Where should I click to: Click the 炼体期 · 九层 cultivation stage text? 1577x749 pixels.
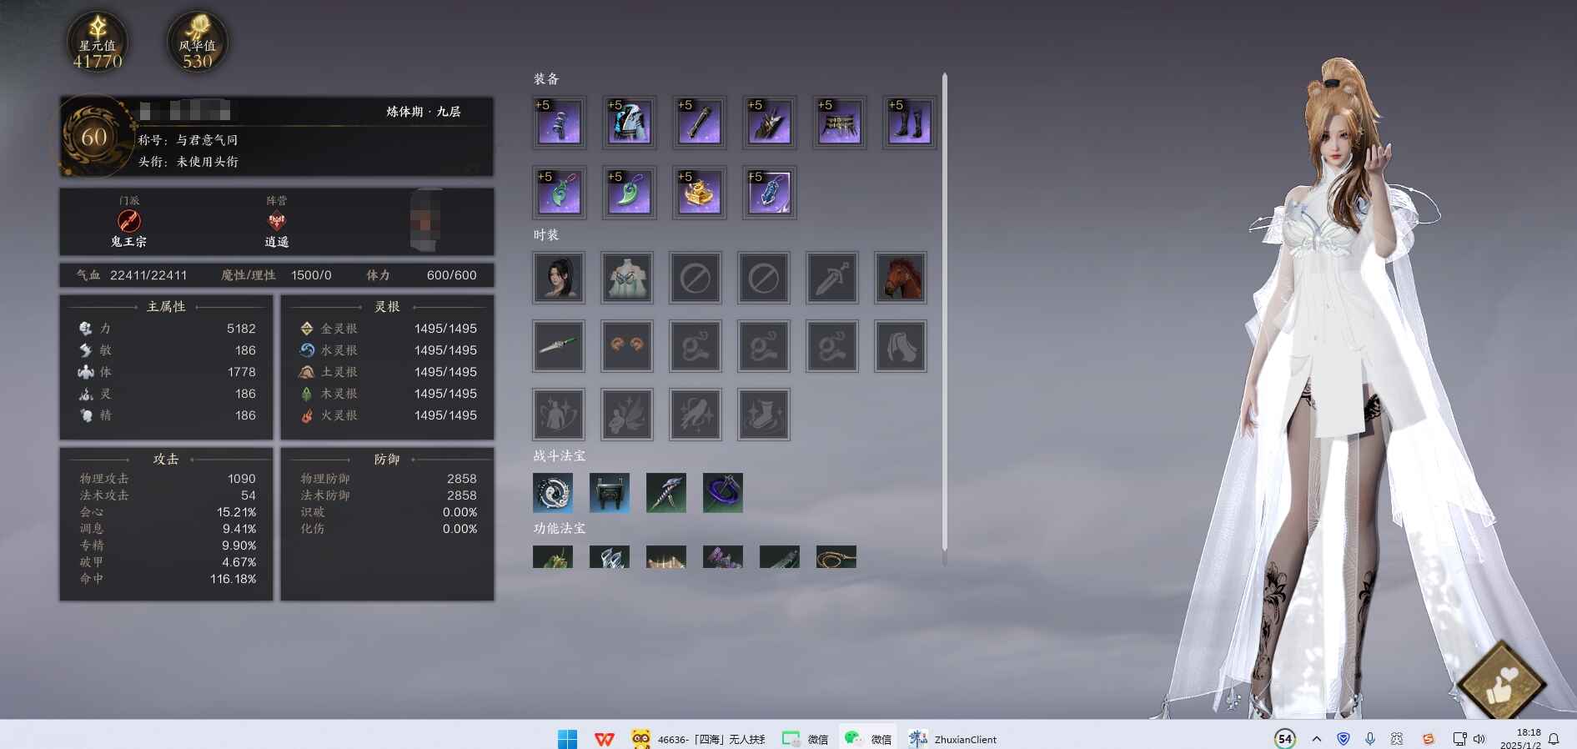coord(424,112)
